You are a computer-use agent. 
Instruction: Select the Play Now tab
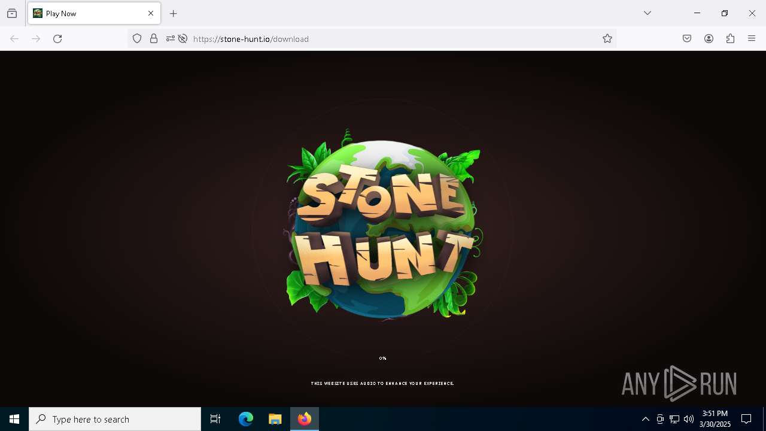point(94,13)
